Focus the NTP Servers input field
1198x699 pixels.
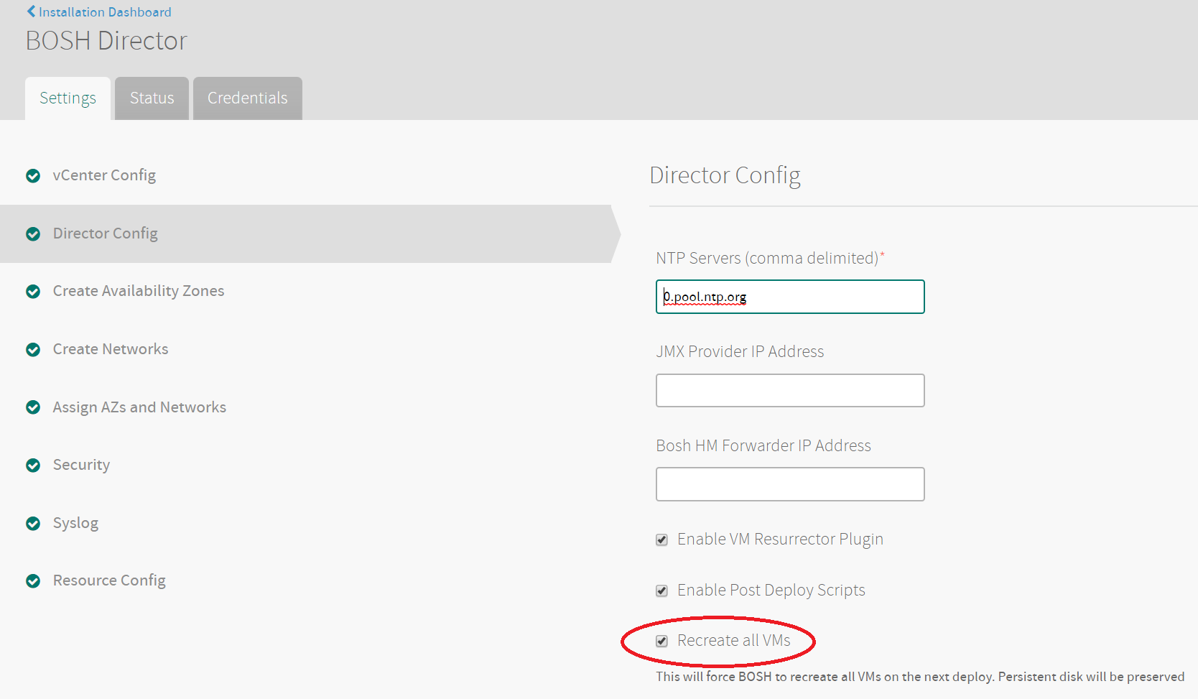pos(790,297)
